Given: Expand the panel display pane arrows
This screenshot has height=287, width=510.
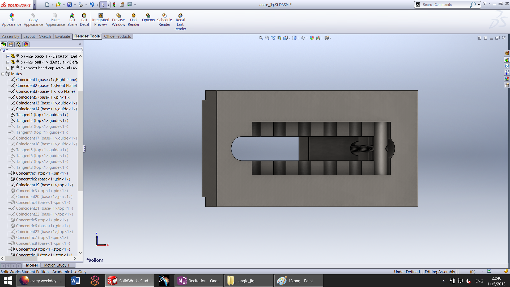Looking at the screenshot, I should pyautogui.click(x=80, y=44).
